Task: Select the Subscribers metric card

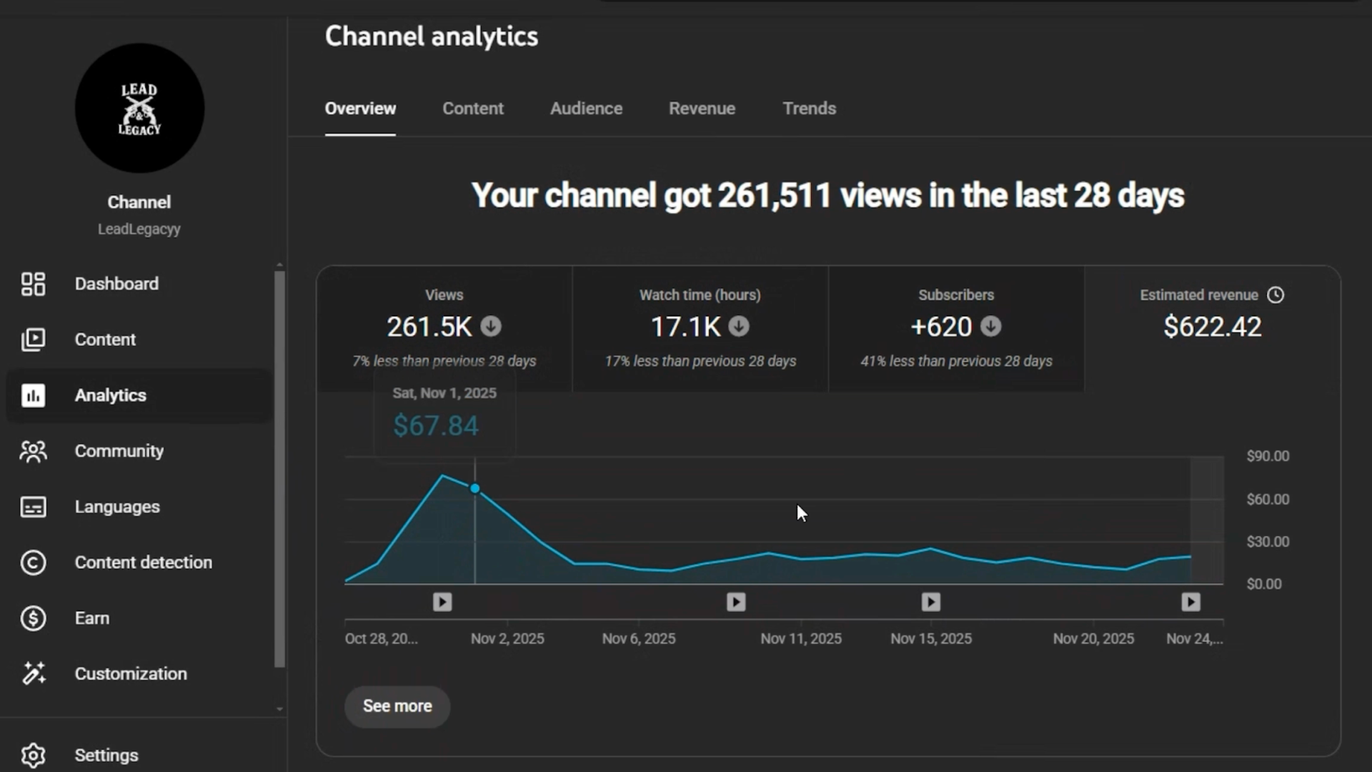Action: coord(956,329)
